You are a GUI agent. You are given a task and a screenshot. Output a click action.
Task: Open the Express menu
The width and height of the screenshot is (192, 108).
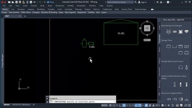109,6
